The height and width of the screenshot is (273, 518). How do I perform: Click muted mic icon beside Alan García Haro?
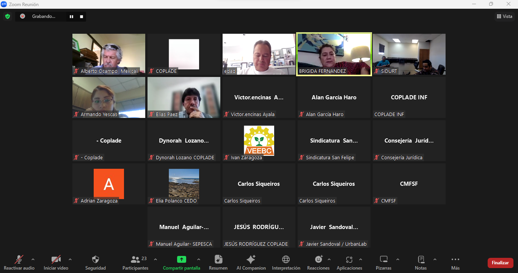[302, 114]
